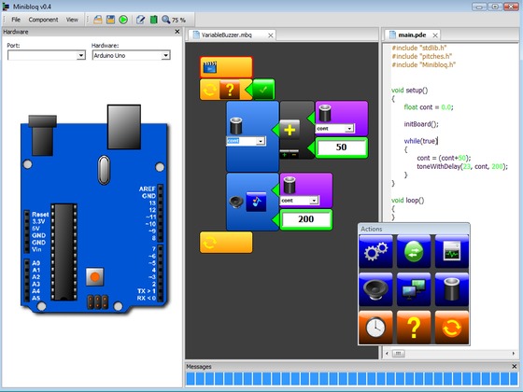Click the blue progress bar in Messages panel
The image size is (523, 392).
[x=352, y=379]
